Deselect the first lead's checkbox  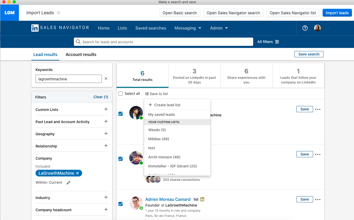click(121, 114)
